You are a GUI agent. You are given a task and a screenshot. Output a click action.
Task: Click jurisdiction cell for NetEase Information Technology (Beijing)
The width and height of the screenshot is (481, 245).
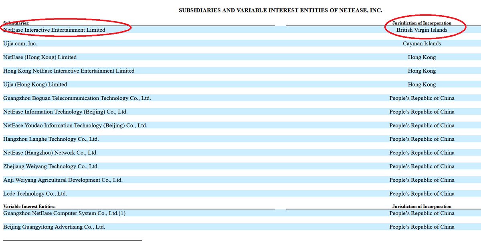point(422,111)
